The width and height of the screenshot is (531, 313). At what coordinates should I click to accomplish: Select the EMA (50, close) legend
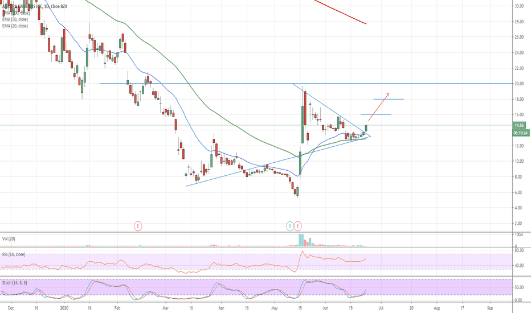[x=15, y=19]
